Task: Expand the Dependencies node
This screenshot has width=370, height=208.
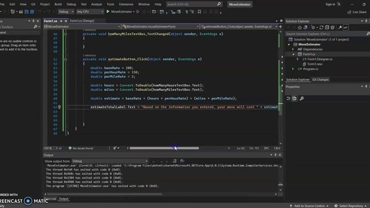Action: tap(293, 49)
